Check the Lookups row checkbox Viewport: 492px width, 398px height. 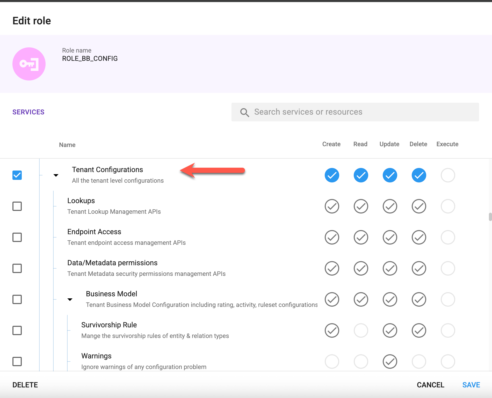click(17, 206)
